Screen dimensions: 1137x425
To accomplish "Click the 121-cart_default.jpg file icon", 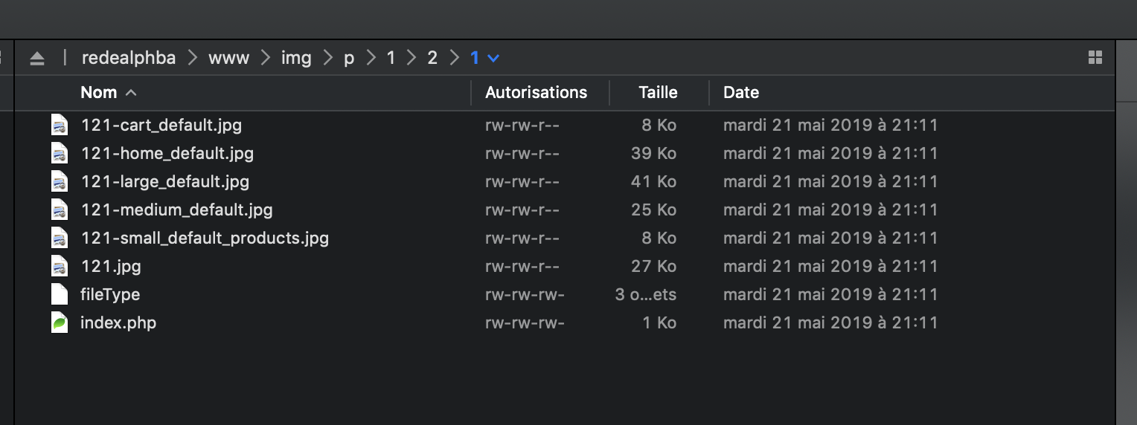I will click(x=60, y=125).
